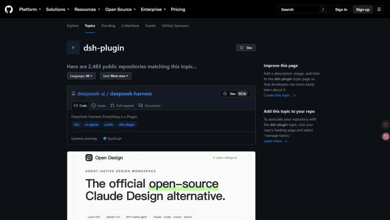Click the 'AGENT-NATIVE DESIGN WORKSPACE' caption
The height and width of the screenshot is (220, 390).
[121, 171]
